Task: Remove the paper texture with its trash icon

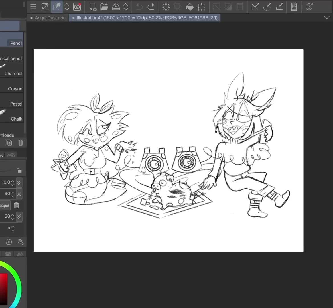Action: pyautogui.click(x=16, y=205)
